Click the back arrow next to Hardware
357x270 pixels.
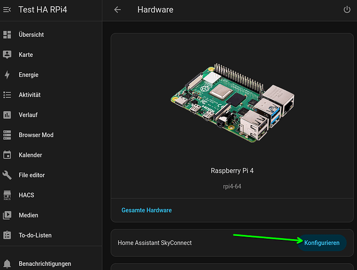click(118, 10)
